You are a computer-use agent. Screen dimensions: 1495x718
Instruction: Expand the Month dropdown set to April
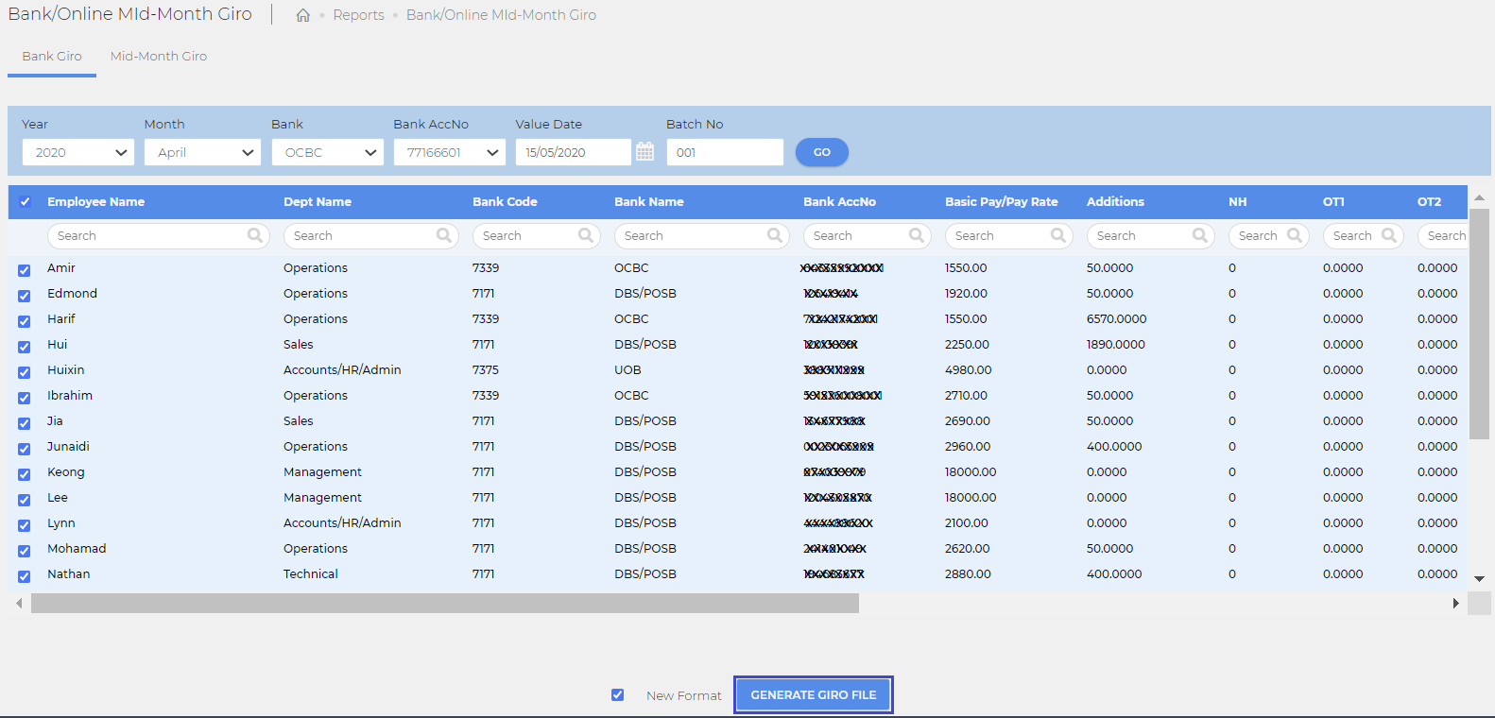pos(202,152)
